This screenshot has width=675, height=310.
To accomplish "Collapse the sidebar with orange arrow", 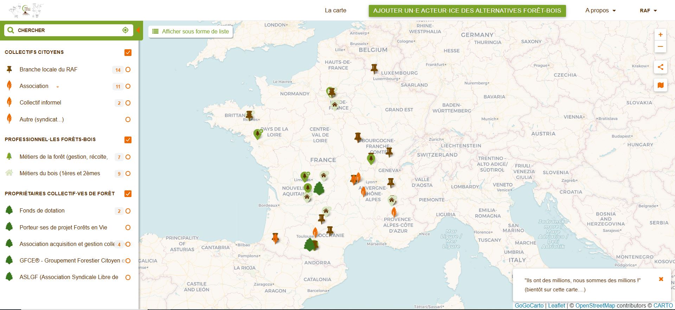I will point(138,30).
